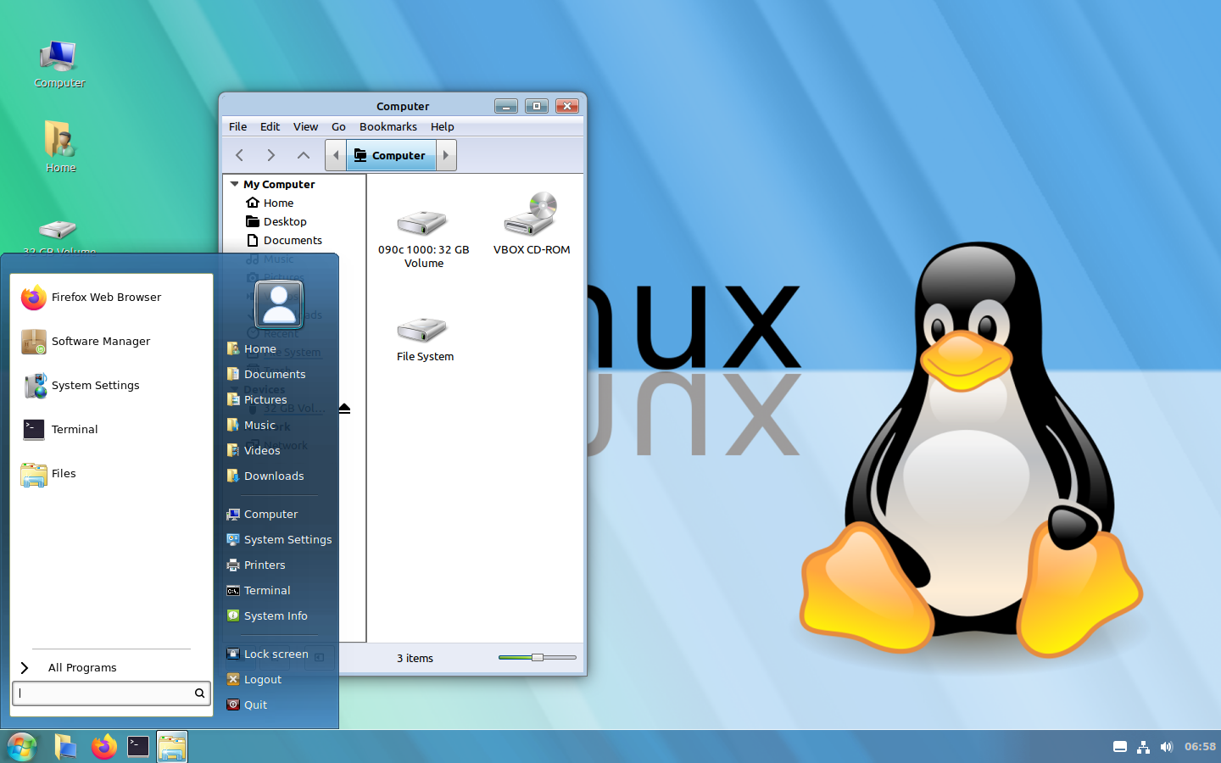Select the File System drive icon
Screen dimensions: 1221x763
point(425,339)
